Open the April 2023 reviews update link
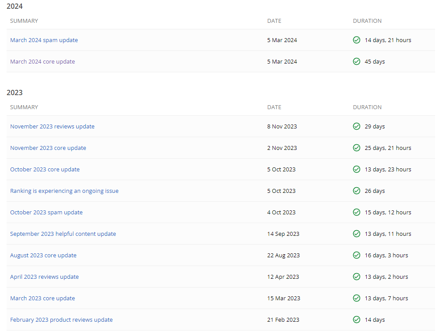439x334 pixels. (x=45, y=277)
